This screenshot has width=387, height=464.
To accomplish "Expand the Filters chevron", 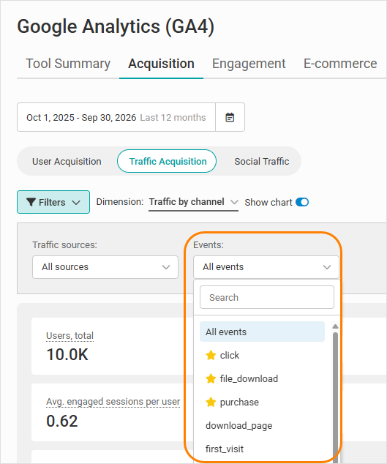I will (x=76, y=203).
